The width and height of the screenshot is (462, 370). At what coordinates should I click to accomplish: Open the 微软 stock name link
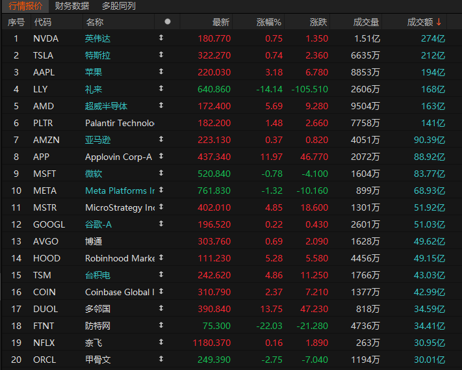pos(94,174)
